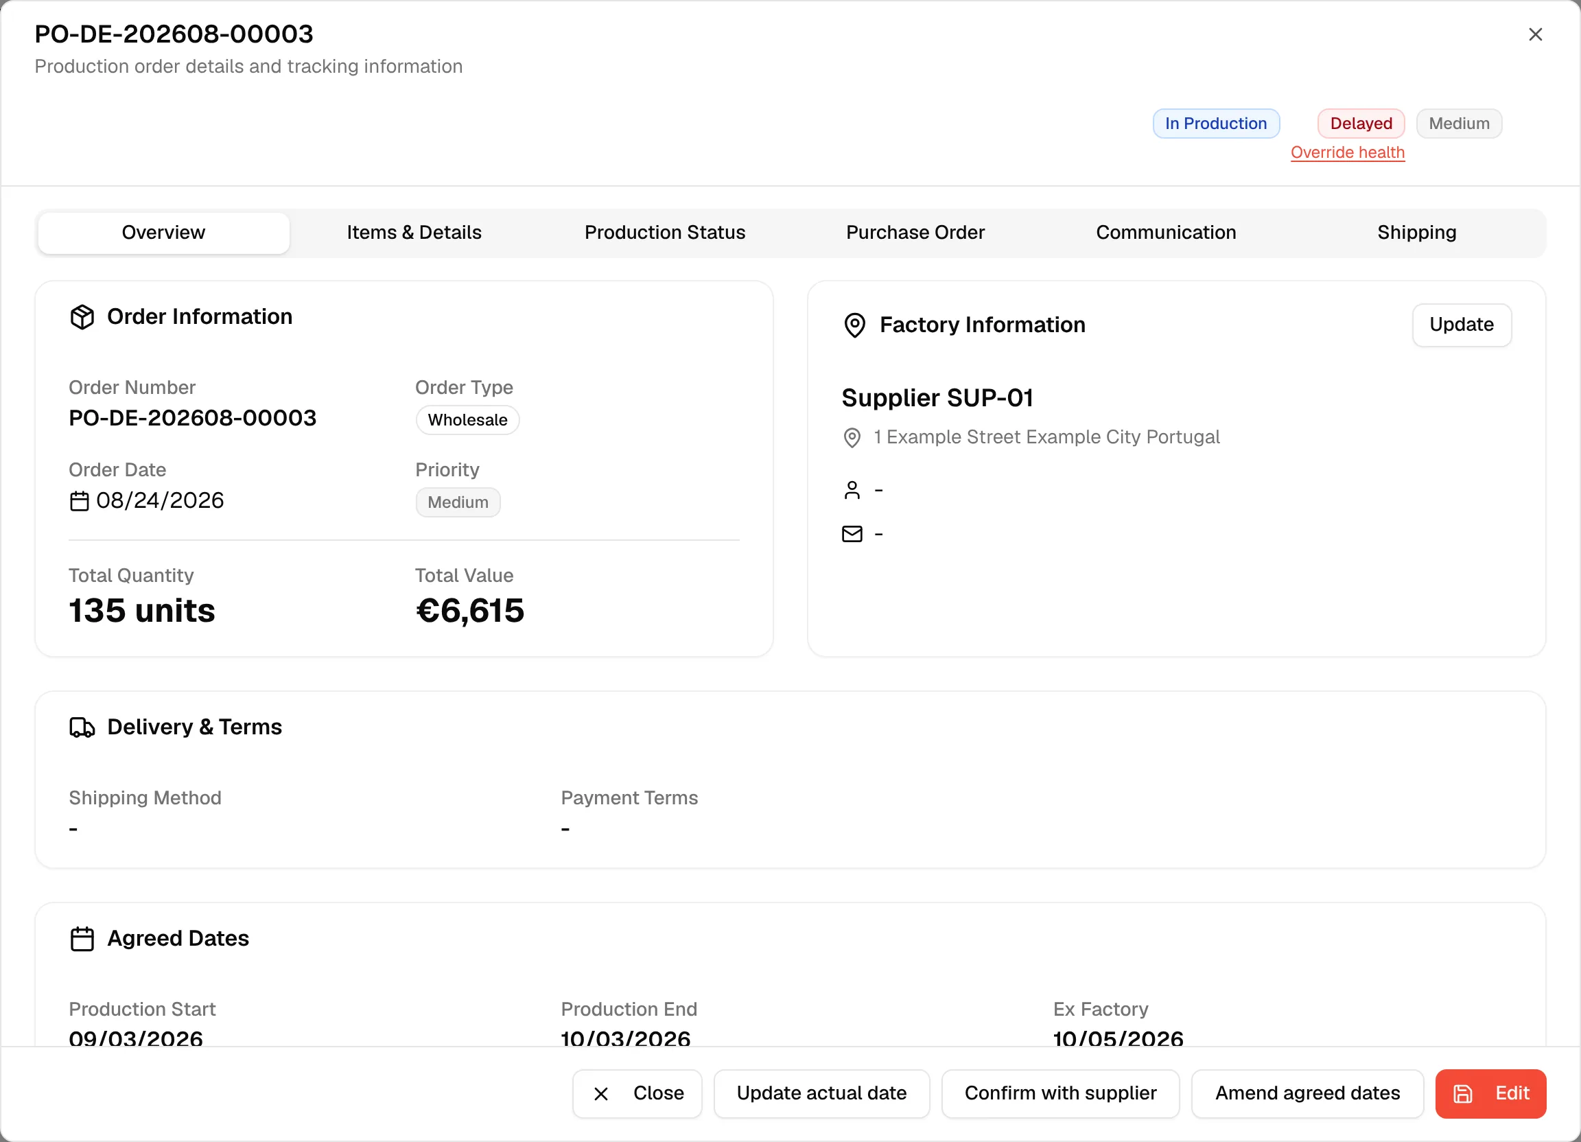The height and width of the screenshot is (1142, 1581).
Task: Click Update in Factory Information
Action: coord(1462,325)
